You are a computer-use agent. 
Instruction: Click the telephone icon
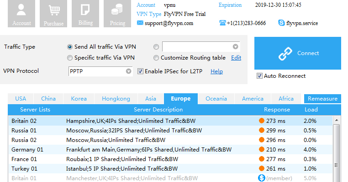tap(222, 23)
